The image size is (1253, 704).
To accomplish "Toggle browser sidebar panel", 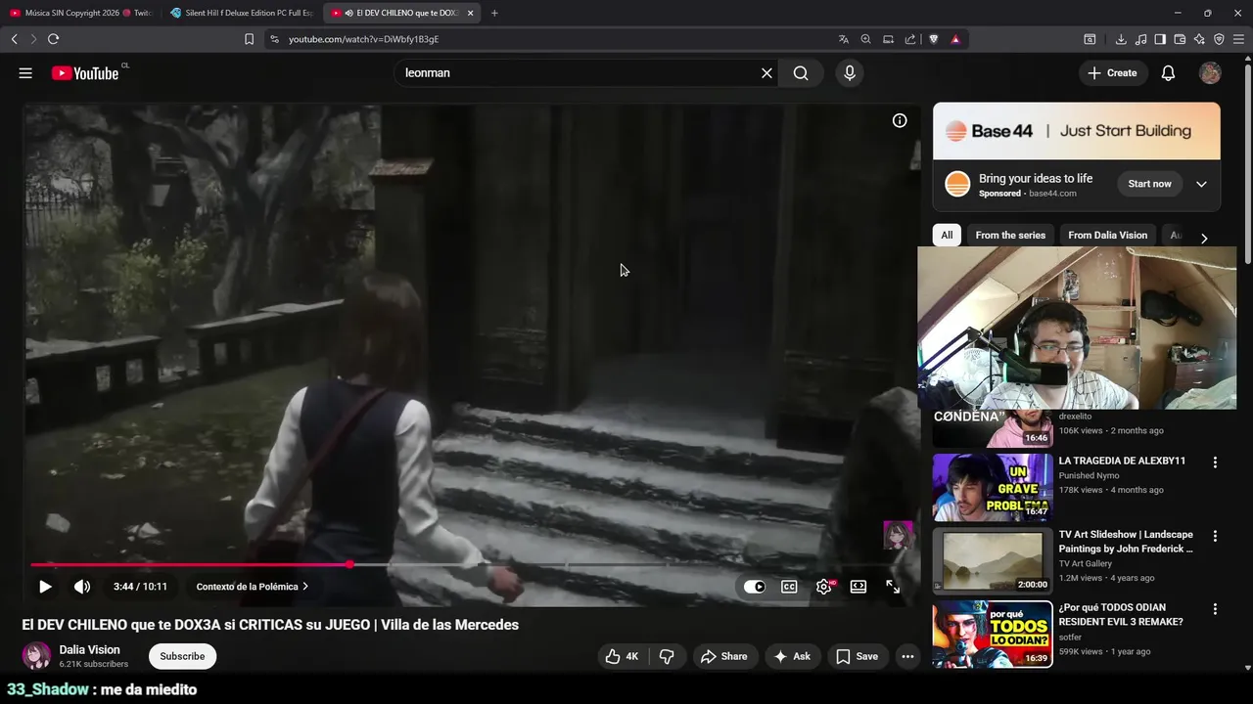I will click(1160, 39).
